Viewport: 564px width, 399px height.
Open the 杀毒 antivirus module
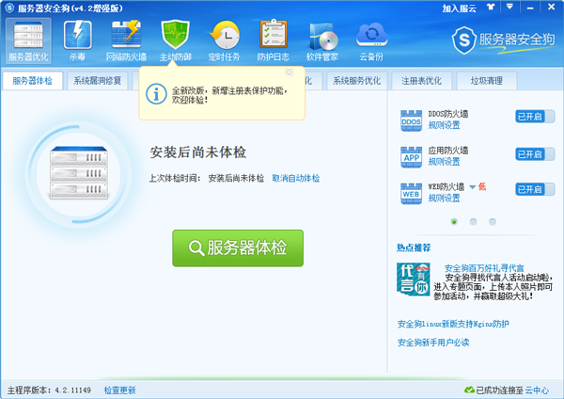click(x=77, y=40)
